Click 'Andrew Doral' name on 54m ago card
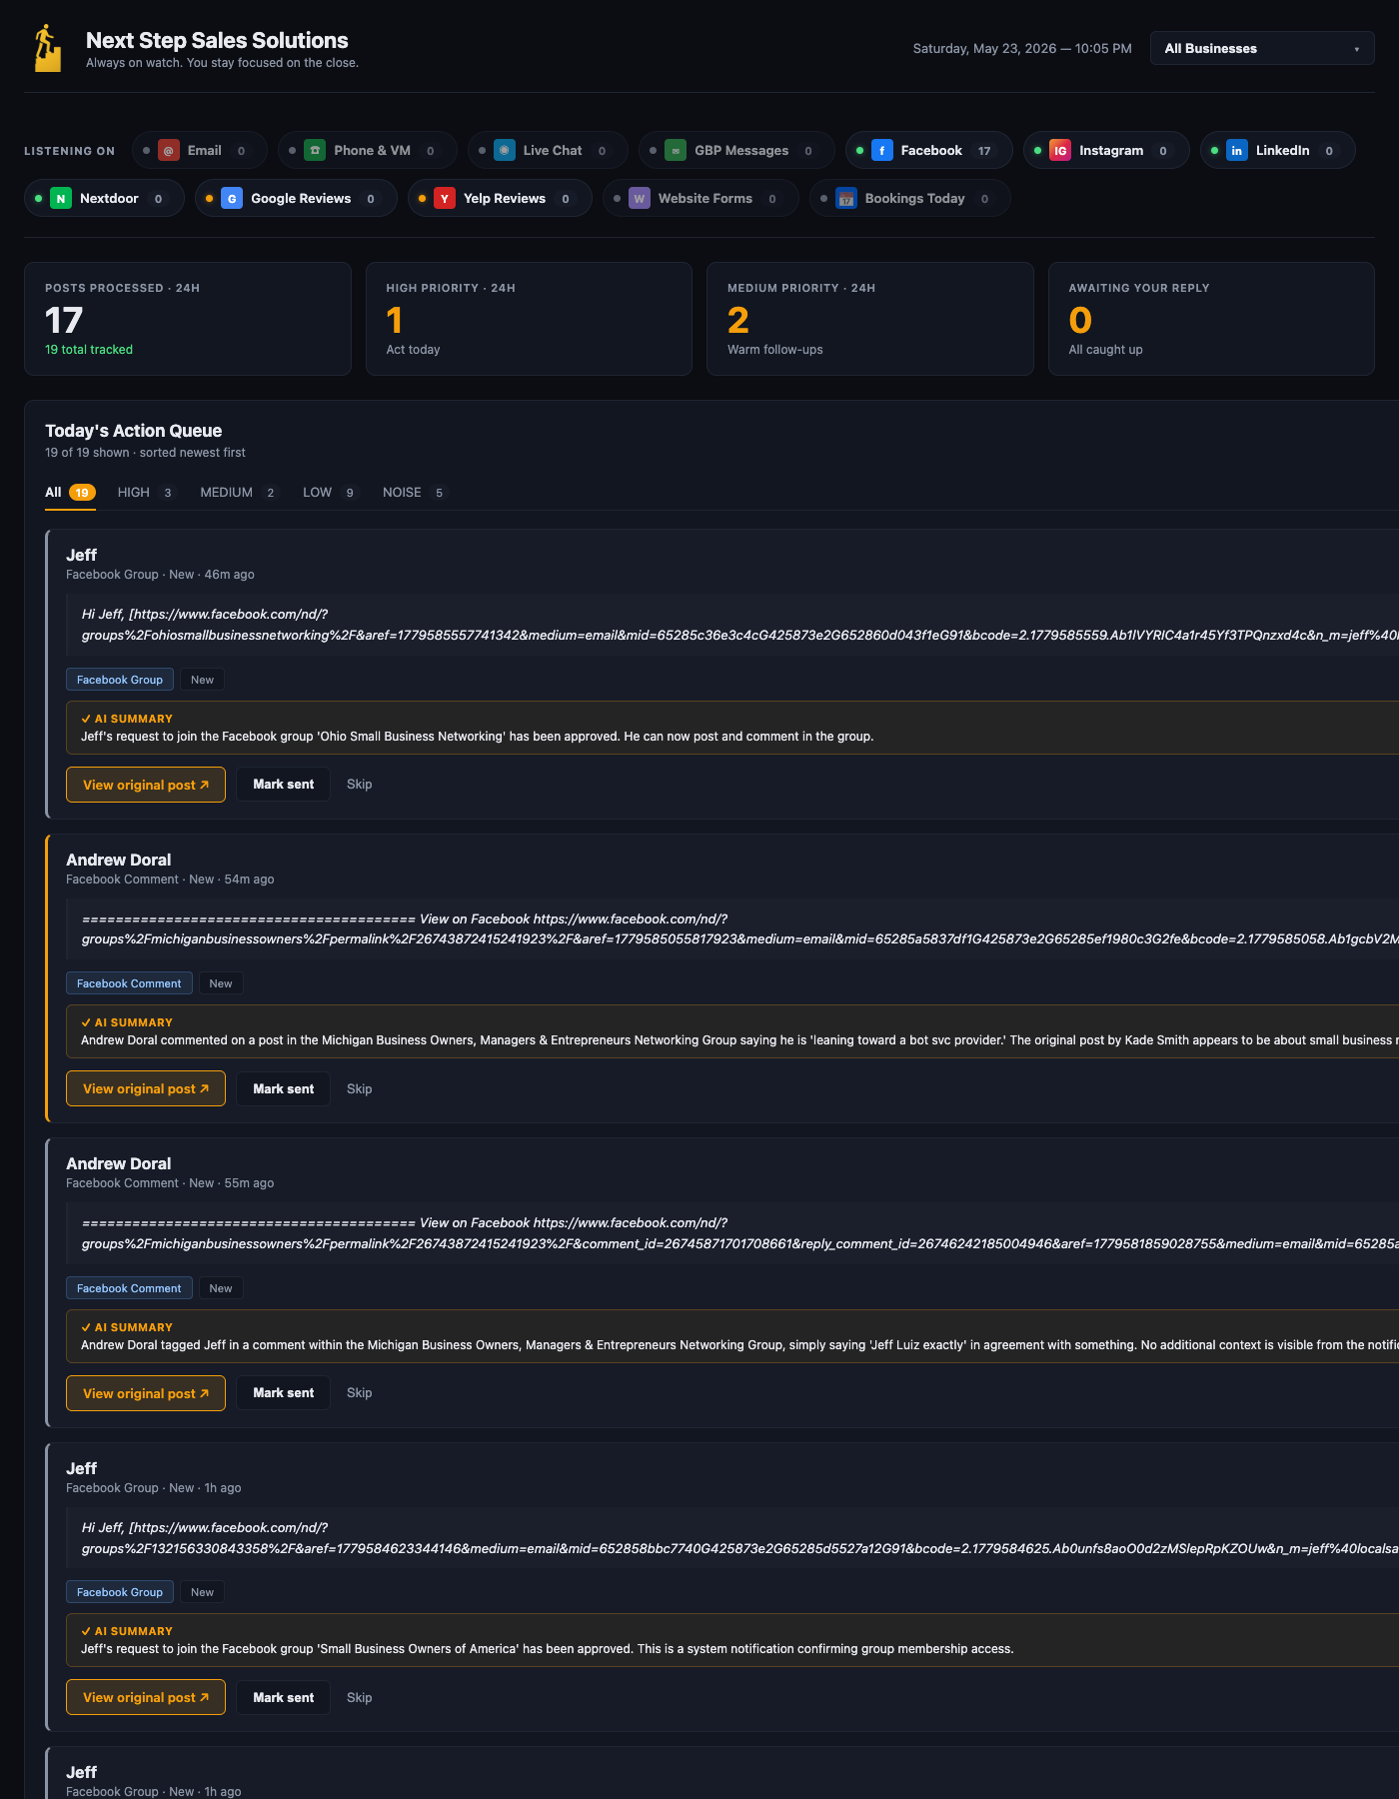Screen dimensions: 1399x1799 point(119,860)
